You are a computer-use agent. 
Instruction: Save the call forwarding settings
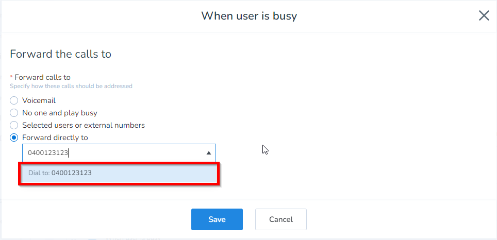point(217,219)
